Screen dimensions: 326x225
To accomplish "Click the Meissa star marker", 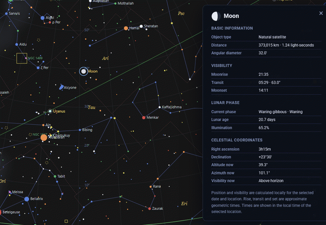I will (x=9, y=192).
